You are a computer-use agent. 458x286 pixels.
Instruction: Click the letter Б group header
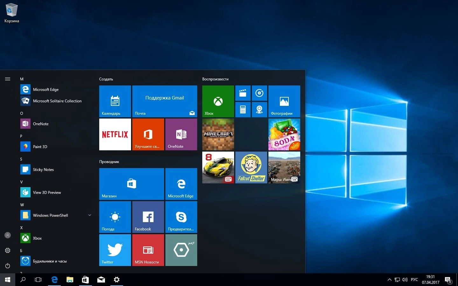(x=21, y=250)
